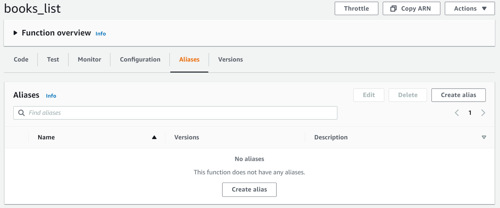This screenshot has height=208, width=500.
Task: Switch to the Code tab
Action: 21,60
